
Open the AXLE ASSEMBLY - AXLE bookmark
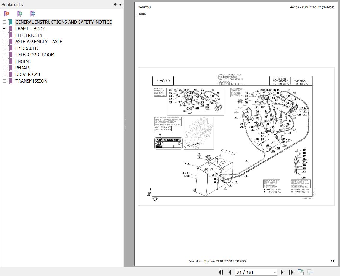tap(39, 42)
